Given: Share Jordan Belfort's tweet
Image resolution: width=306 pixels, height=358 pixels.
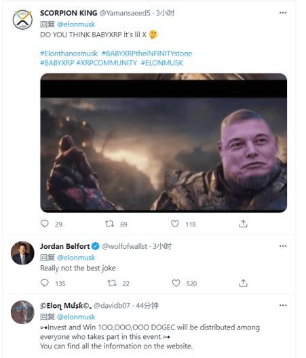Looking at the screenshot, I should (x=243, y=283).
